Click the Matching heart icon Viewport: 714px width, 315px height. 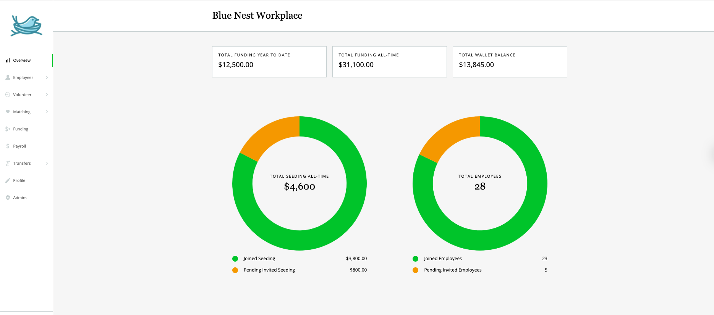coord(8,112)
